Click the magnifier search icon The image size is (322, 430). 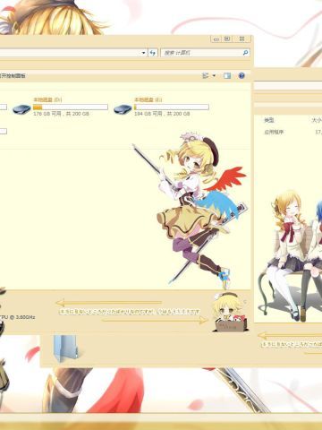pyautogui.click(x=246, y=53)
